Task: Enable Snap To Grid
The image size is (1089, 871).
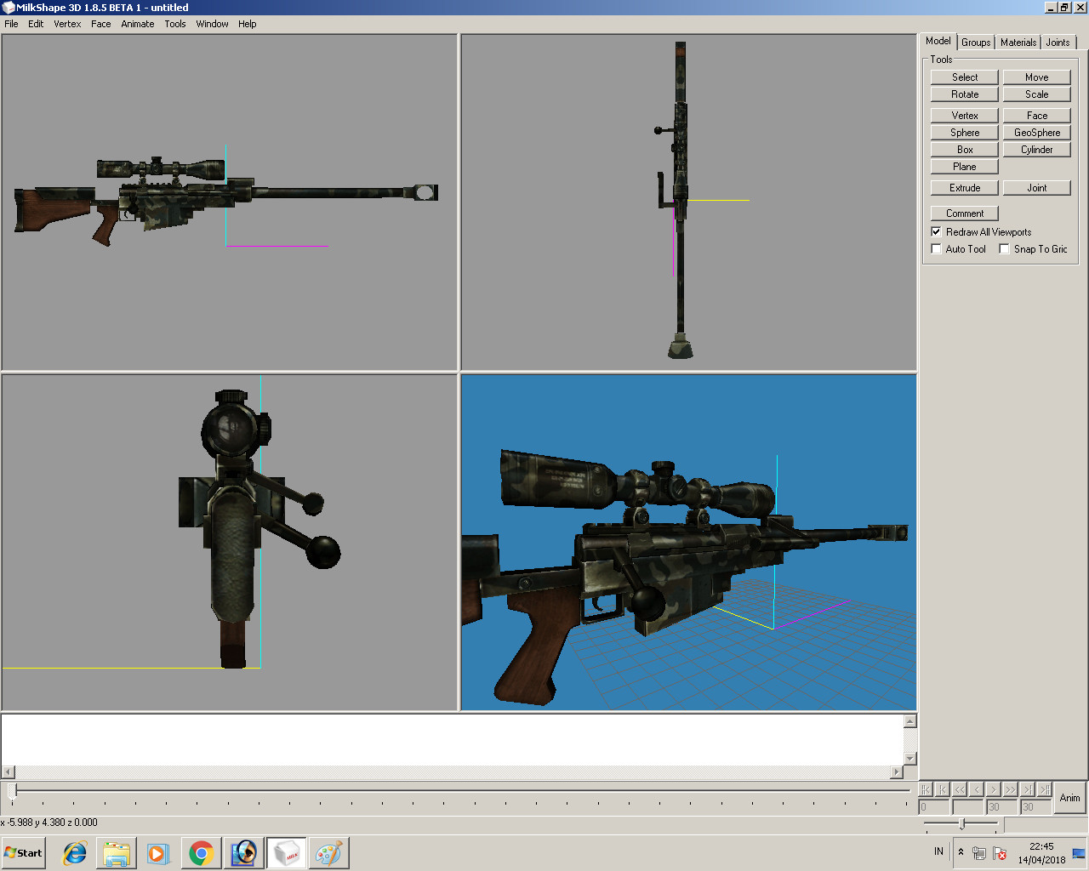Action: point(1004,248)
